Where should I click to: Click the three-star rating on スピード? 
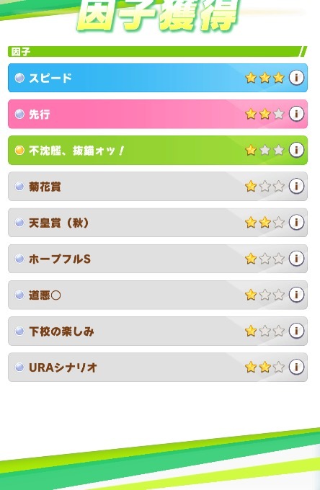[x=265, y=78]
